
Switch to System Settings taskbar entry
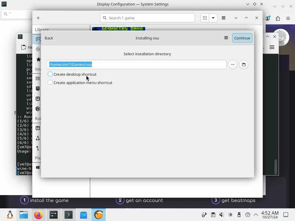(54, 215)
